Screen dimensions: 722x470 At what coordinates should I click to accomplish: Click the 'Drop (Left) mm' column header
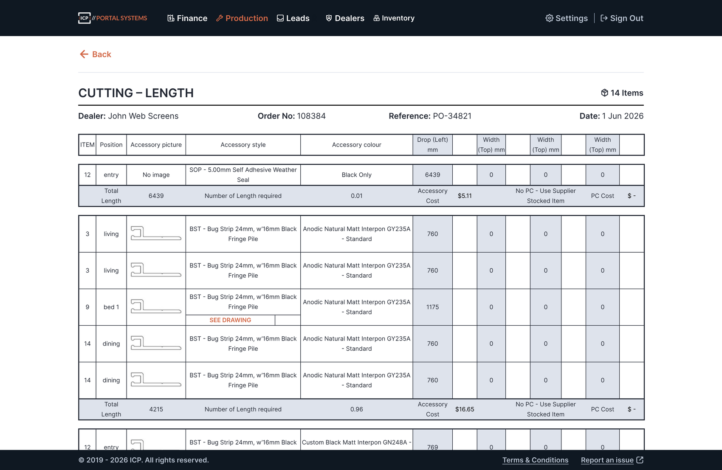click(x=432, y=145)
